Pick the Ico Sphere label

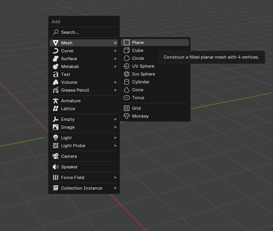pos(144,74)
